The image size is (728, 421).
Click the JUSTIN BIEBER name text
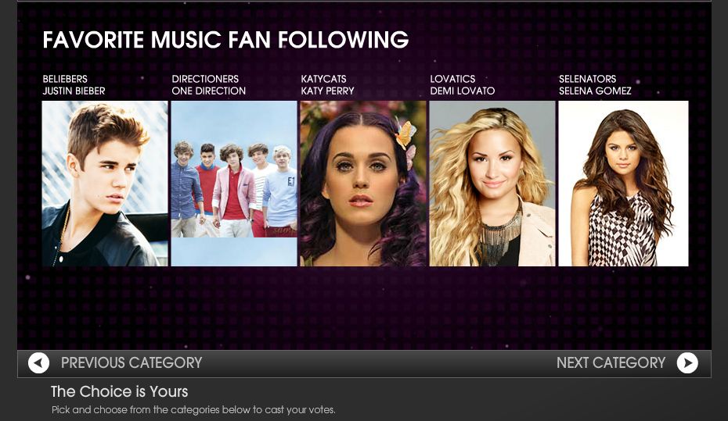click(74, 91)
